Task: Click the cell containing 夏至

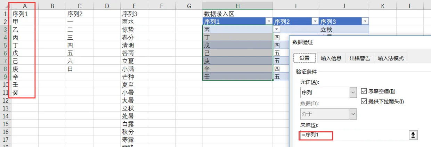Action: click(x=134, y=84)
